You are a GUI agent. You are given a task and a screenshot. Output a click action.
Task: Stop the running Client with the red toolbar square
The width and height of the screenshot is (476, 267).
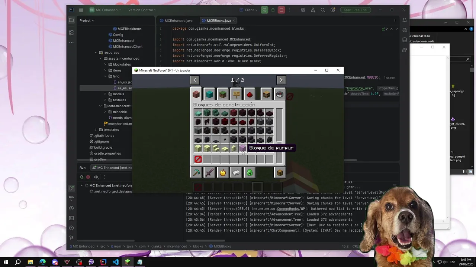tap(282, 10)
